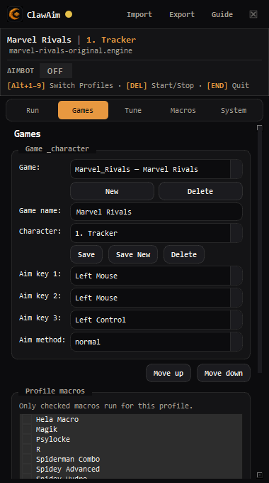Enable the Spidey Advanced checkbox
269x483 pixels.
[27, 469]
